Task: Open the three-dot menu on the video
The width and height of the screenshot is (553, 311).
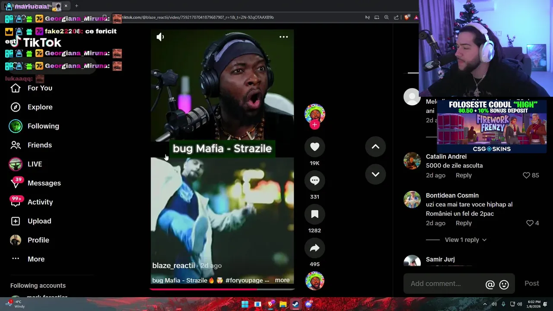Action: (x=283, y=37)
